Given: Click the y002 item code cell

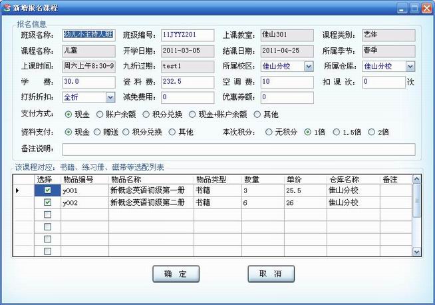Looking at the screenshot, I should tap(84, 202).
